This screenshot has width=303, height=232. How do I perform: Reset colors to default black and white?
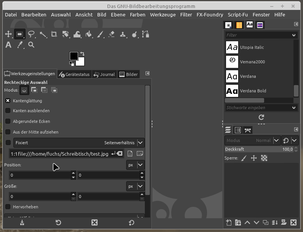point(72,63)
